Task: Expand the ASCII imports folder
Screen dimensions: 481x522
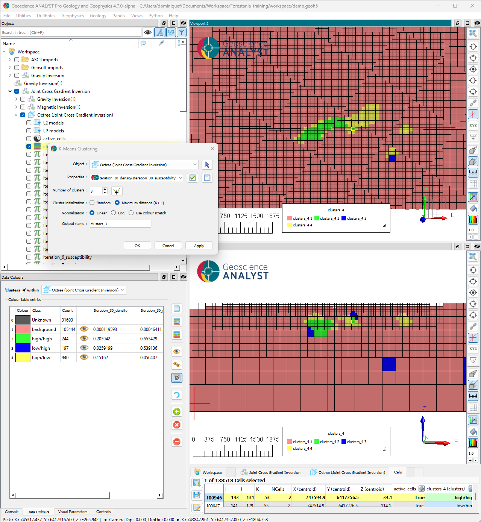Action: pos(10,60)
